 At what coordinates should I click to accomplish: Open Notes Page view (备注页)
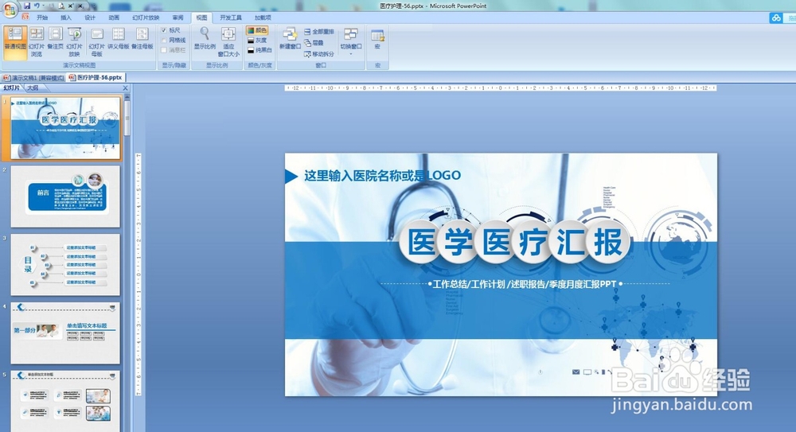click(56, 38)
